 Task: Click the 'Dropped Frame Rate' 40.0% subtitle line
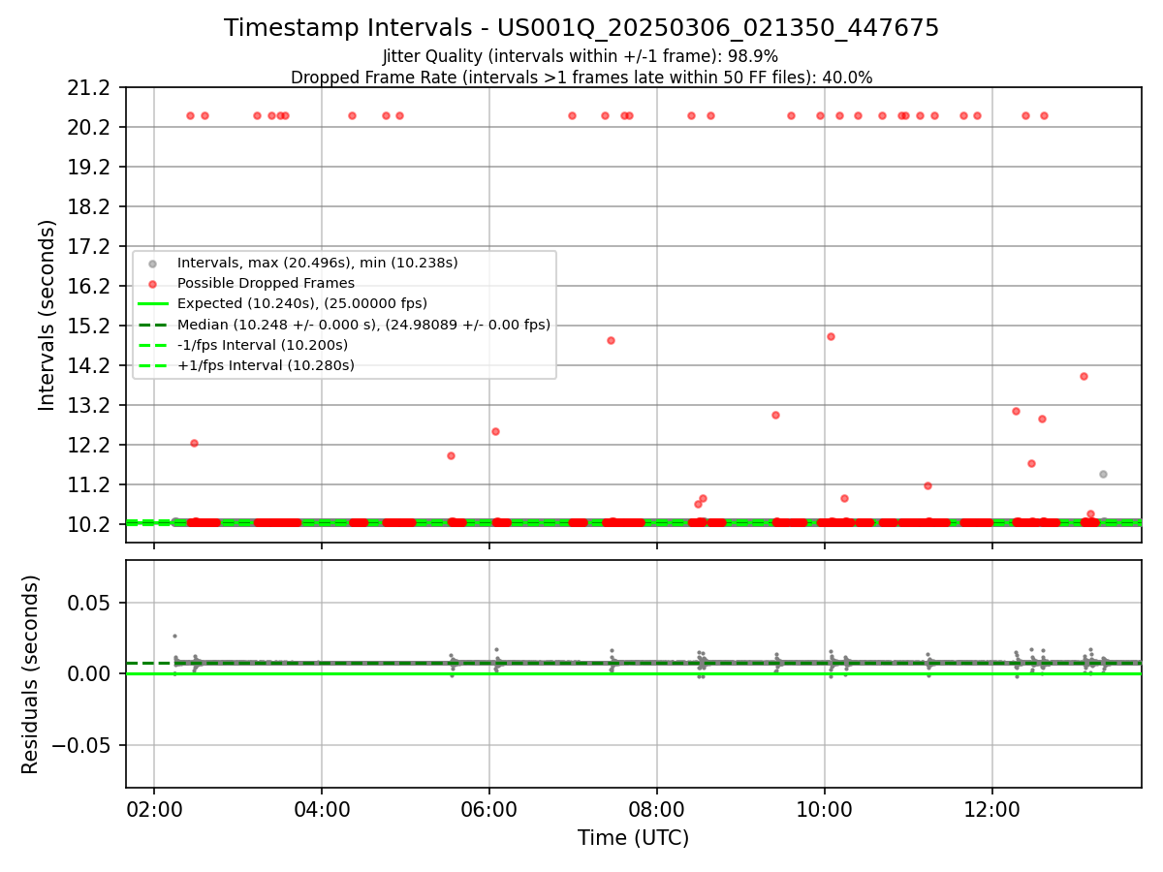point(581,78)
